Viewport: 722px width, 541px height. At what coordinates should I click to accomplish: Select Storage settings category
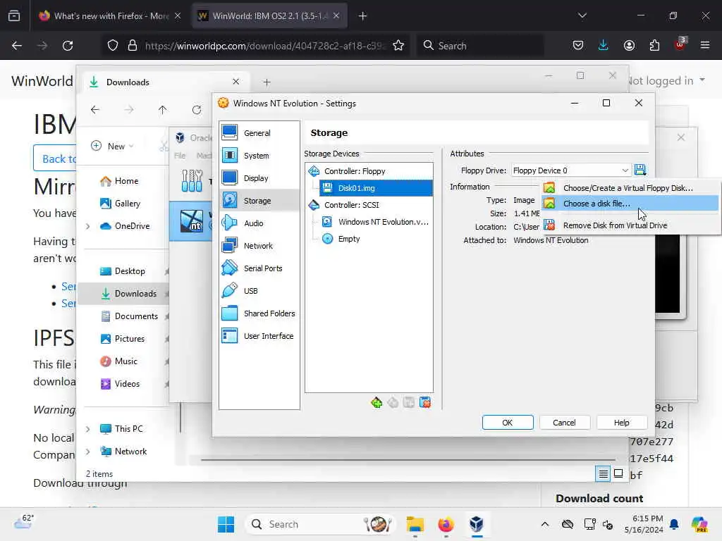pyautogui.click(x=259, y=201)
